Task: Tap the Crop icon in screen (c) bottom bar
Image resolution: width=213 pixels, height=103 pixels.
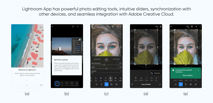Action: 102,84
